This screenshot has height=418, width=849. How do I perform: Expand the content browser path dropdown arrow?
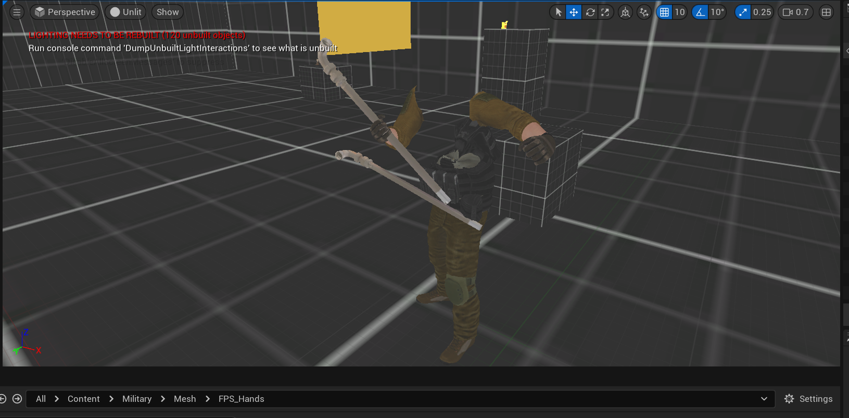point(764,399)
